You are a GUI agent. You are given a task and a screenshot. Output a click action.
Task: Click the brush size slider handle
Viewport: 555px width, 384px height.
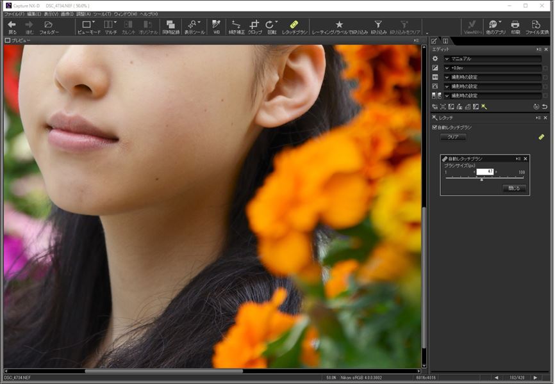point(482,179)
